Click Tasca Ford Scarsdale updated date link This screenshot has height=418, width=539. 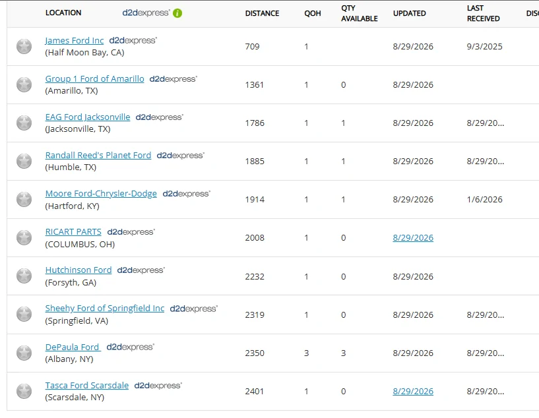click(413, 391)
